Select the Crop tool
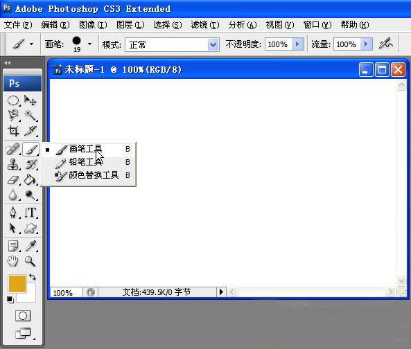The width and height of the screenshot is (411, 349). tap(13, 131)
